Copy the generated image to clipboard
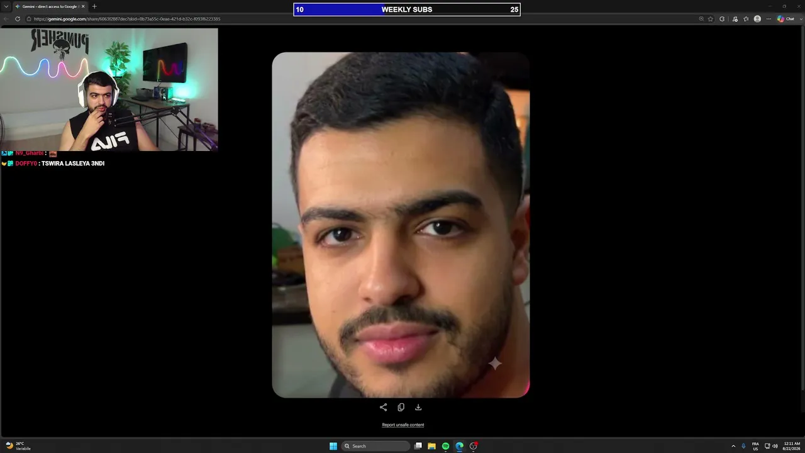Image resolution: width=805 pixels, height=453 pixels. point(401,407)
